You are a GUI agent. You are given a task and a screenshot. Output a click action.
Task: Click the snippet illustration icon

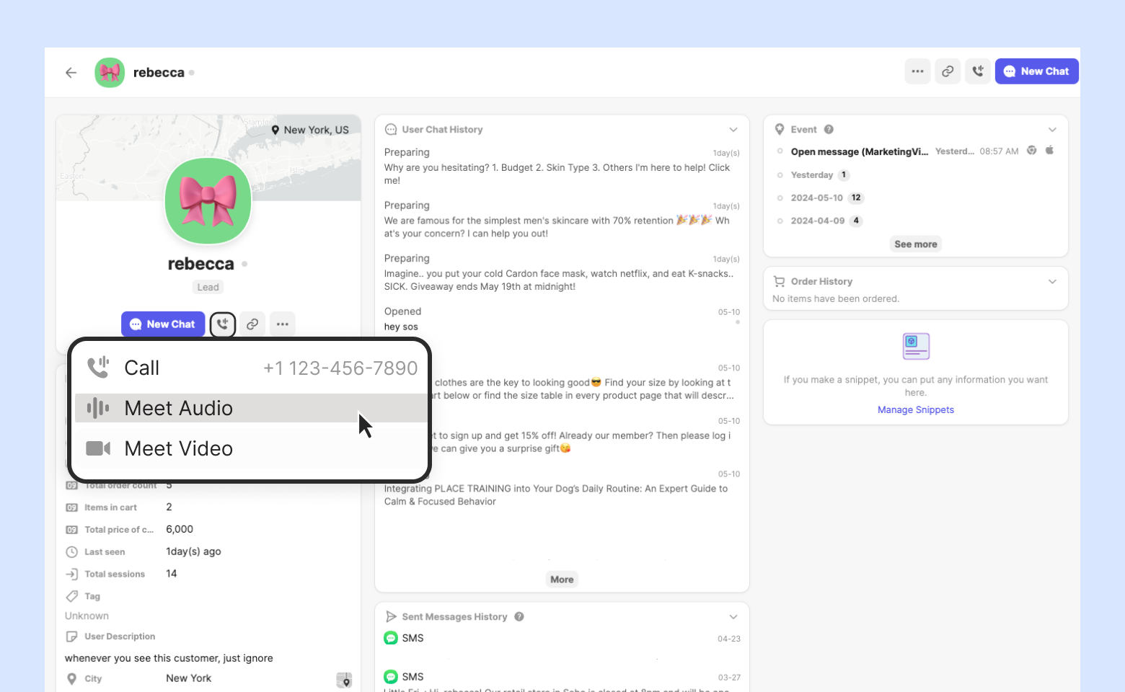click(916, 347)
